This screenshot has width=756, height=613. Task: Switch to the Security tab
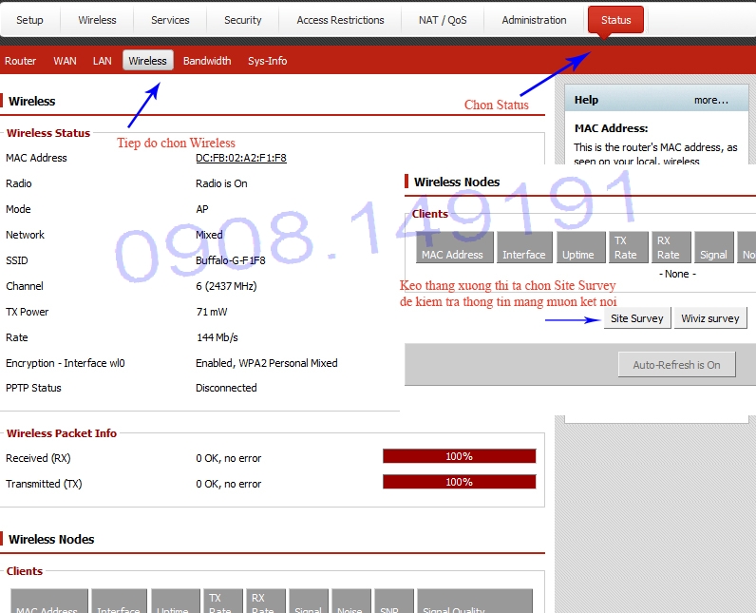tap(243, 20)
